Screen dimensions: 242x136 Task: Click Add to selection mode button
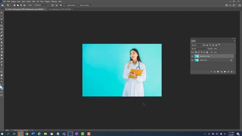pos(18,5)
